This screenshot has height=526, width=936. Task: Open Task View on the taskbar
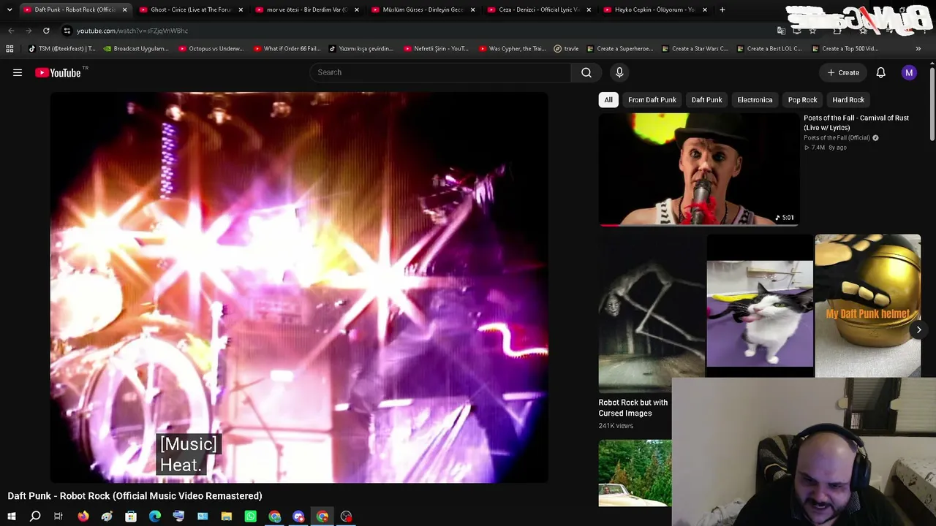tap(58, 517)
